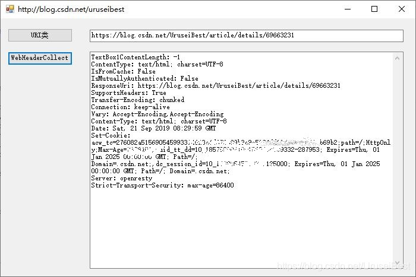Image resolution: width=416 pixels, height=277 pixels.
Task: Click the 'SupportsHeaders: True' line
Action: tap(129, 93)
